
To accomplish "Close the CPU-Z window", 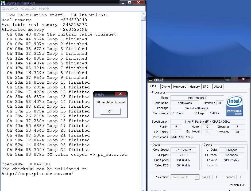I will point(243,79).
